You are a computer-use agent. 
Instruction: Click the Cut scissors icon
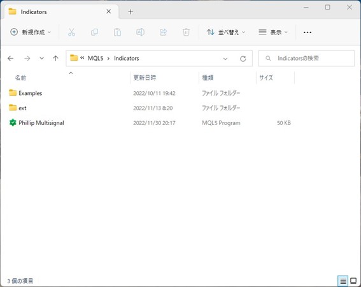click(71, 32)
